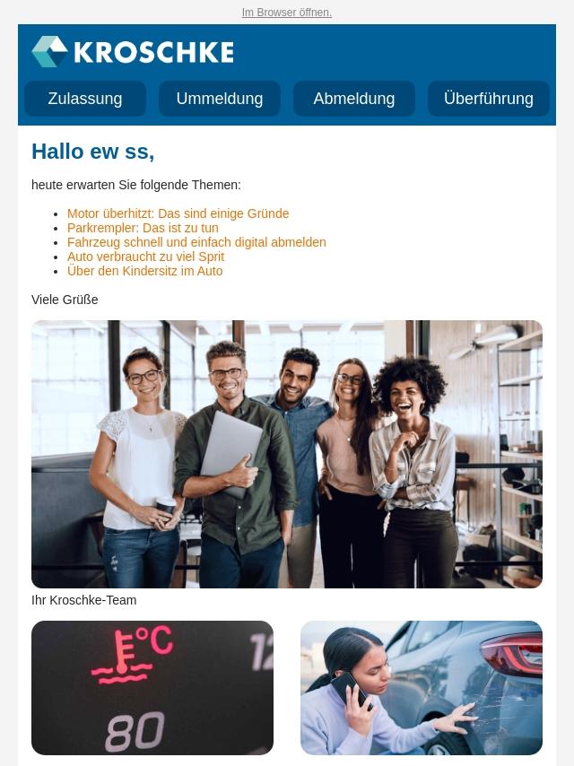The height and width of the screenshot is (766, 574).
Task: Click the Kroschke team group photo
Action: point(287,454)
